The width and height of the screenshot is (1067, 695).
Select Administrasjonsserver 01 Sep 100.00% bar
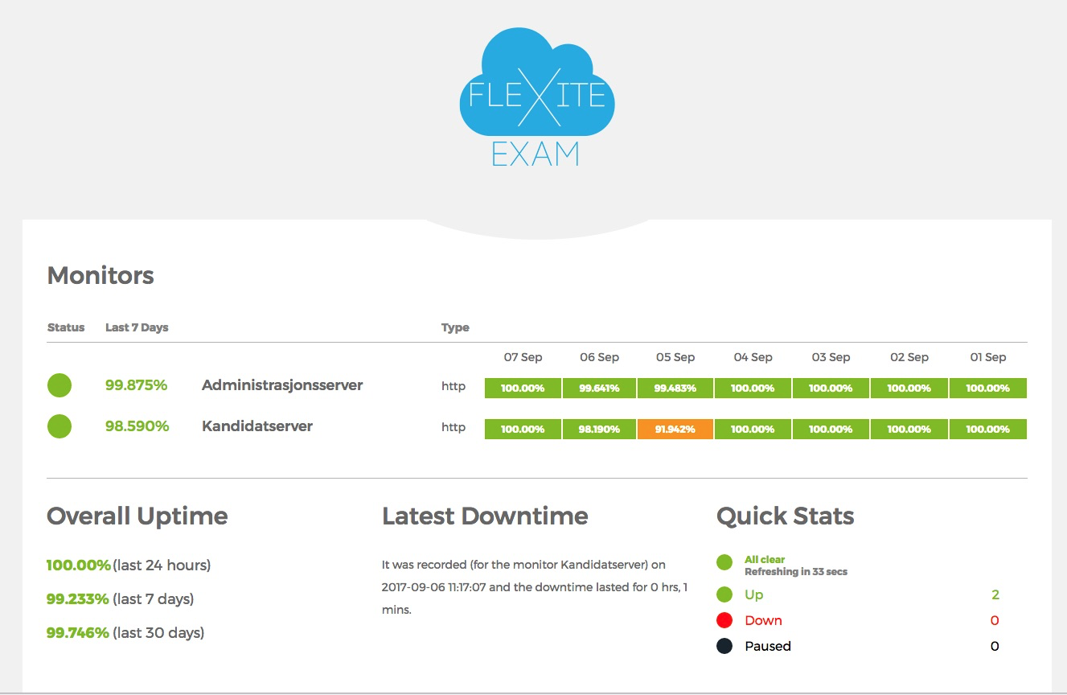pyautogui.click(x=988, y=389)
